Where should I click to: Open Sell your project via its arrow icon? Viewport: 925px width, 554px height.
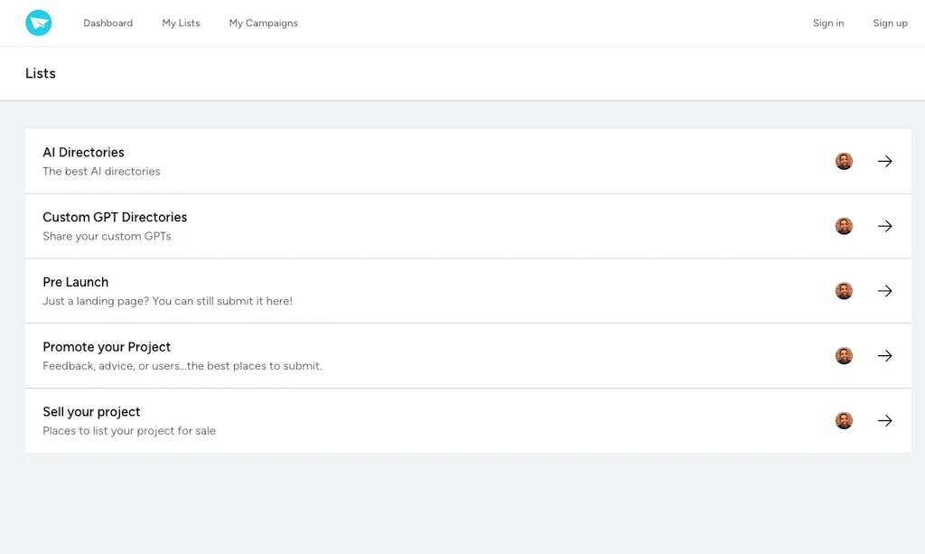[884, 420]
